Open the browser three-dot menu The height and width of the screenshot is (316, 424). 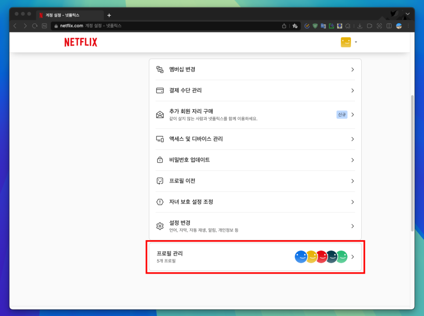tap(408, 26)
